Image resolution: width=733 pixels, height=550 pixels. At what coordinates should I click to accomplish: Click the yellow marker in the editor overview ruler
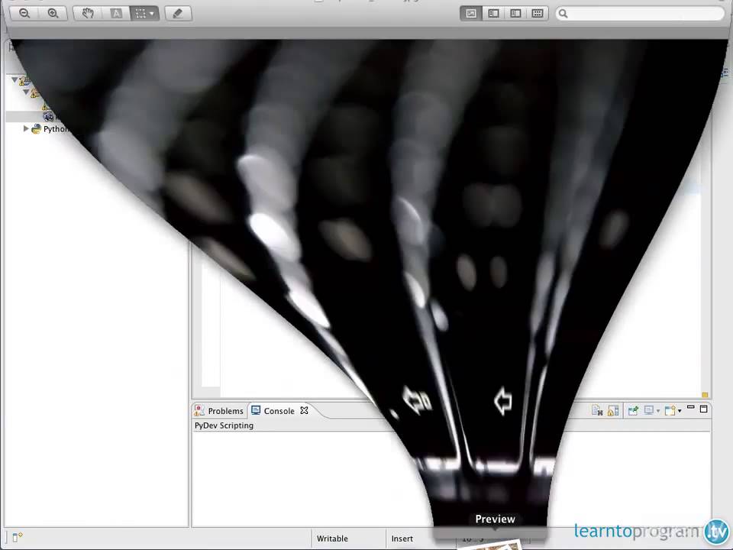[705, 395]
